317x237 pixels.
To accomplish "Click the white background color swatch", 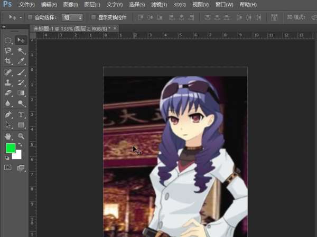I will click(18, 156).
